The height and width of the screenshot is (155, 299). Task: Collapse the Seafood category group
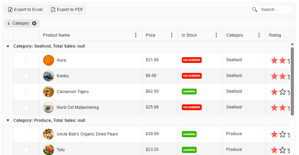(8, 46)
